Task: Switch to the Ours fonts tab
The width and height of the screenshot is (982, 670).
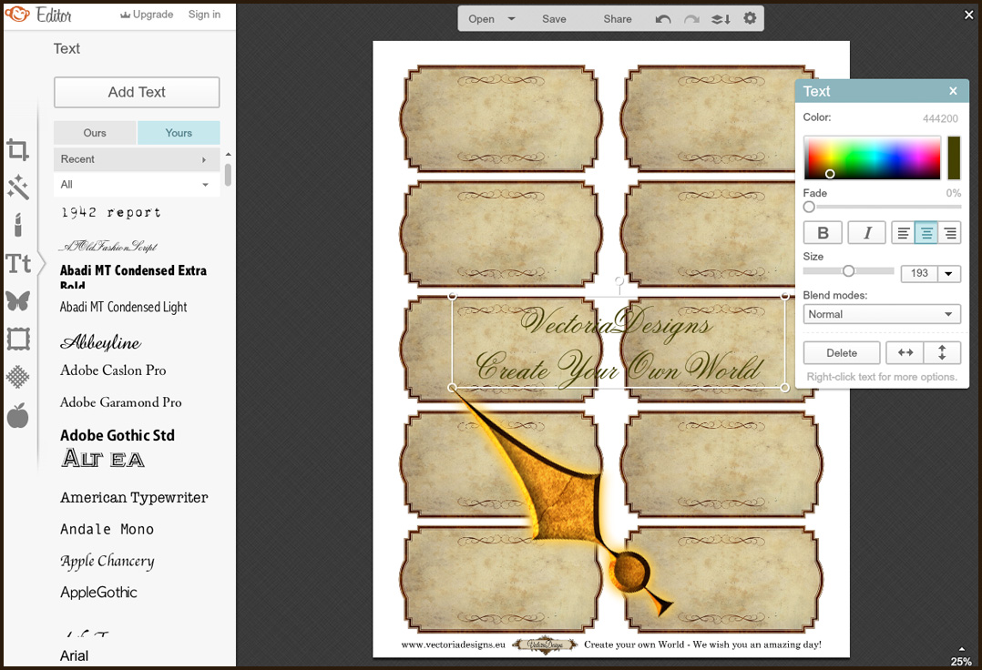Action: coord(95,133)
